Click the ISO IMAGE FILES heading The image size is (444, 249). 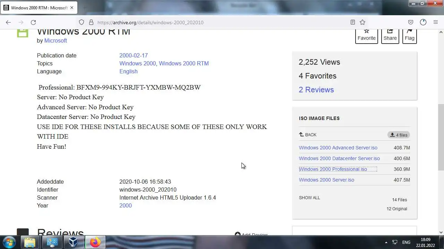[x=319, y=118]
